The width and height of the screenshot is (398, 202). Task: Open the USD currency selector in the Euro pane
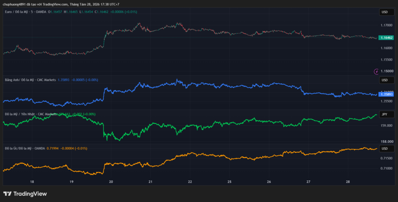[x=387, y=12]
